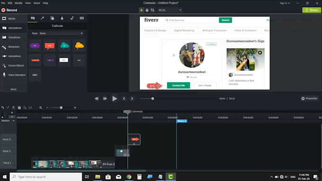322x181 pixels.
Task: Open the Share menu
Action: coord(37,3)
